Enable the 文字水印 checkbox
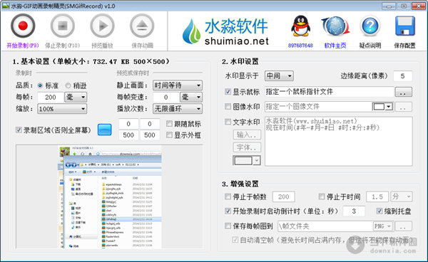 point(228,122)
